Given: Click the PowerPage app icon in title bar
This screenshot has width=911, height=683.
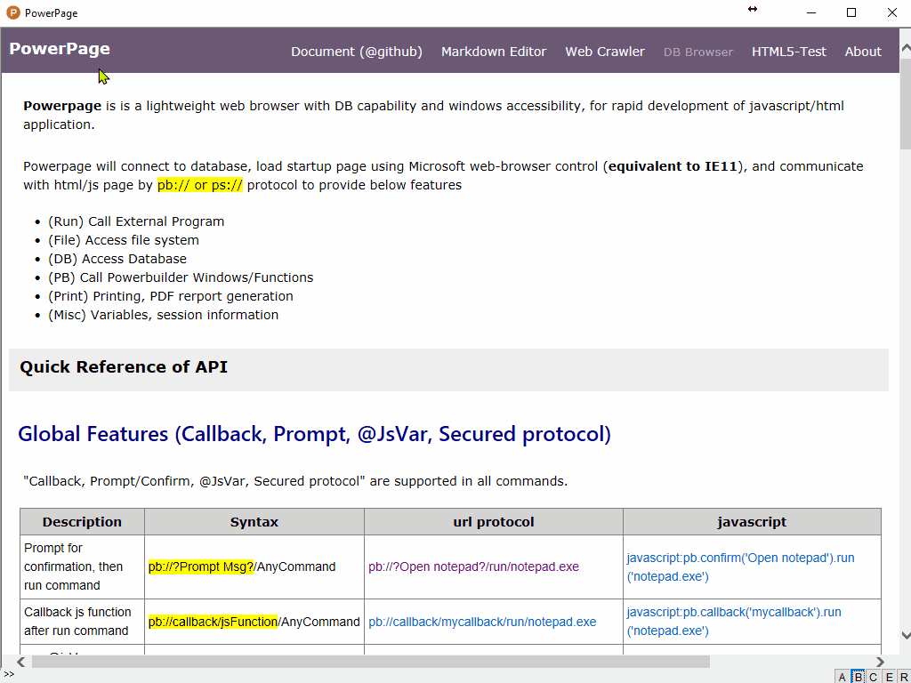Looking at the screenshot, I should tap(13, 12).
